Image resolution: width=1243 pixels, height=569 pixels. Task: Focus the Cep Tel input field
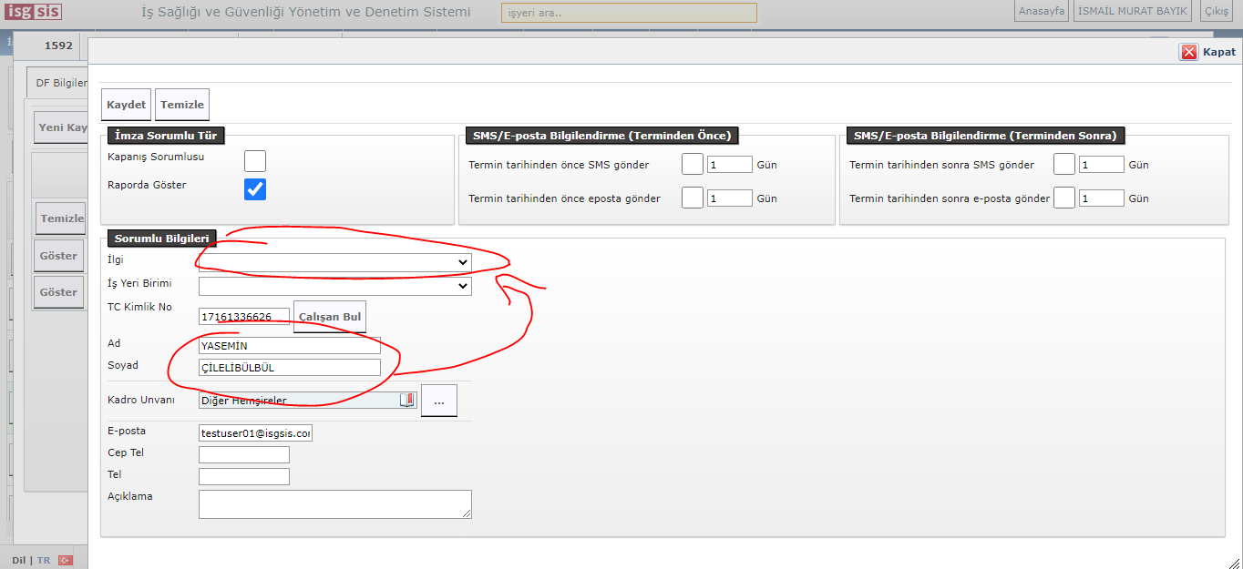244,454
